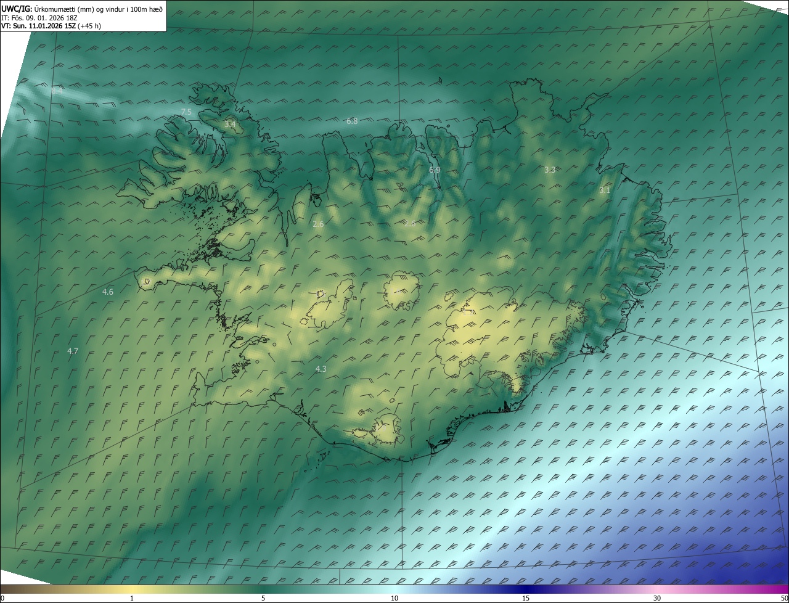Click the valid time 'VT: Sun. 11.01.2026 15Z (+45 h)'
The height and width of the screenshot is (603, 789).
pyautogui.click(x=51, y=26)
